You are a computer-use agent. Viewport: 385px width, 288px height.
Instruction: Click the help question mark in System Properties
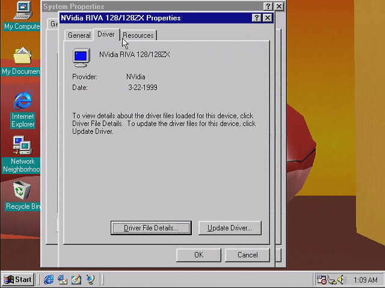click(268, 7)
